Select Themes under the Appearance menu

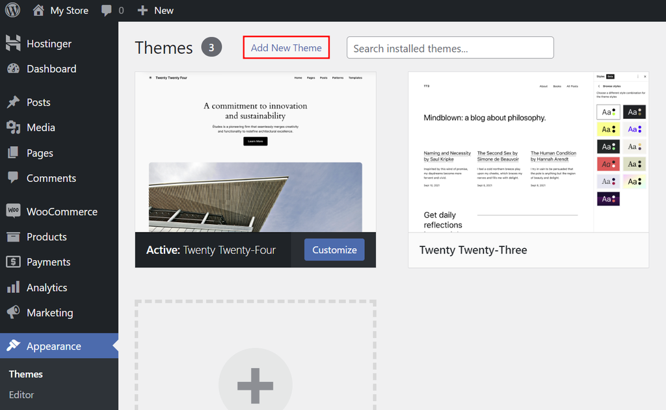pyautogui.click(x=26, y=374)
